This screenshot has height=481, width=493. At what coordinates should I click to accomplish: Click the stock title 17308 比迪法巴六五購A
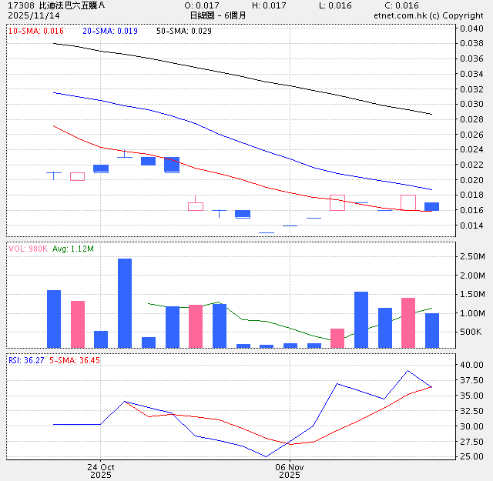[55, 5]
